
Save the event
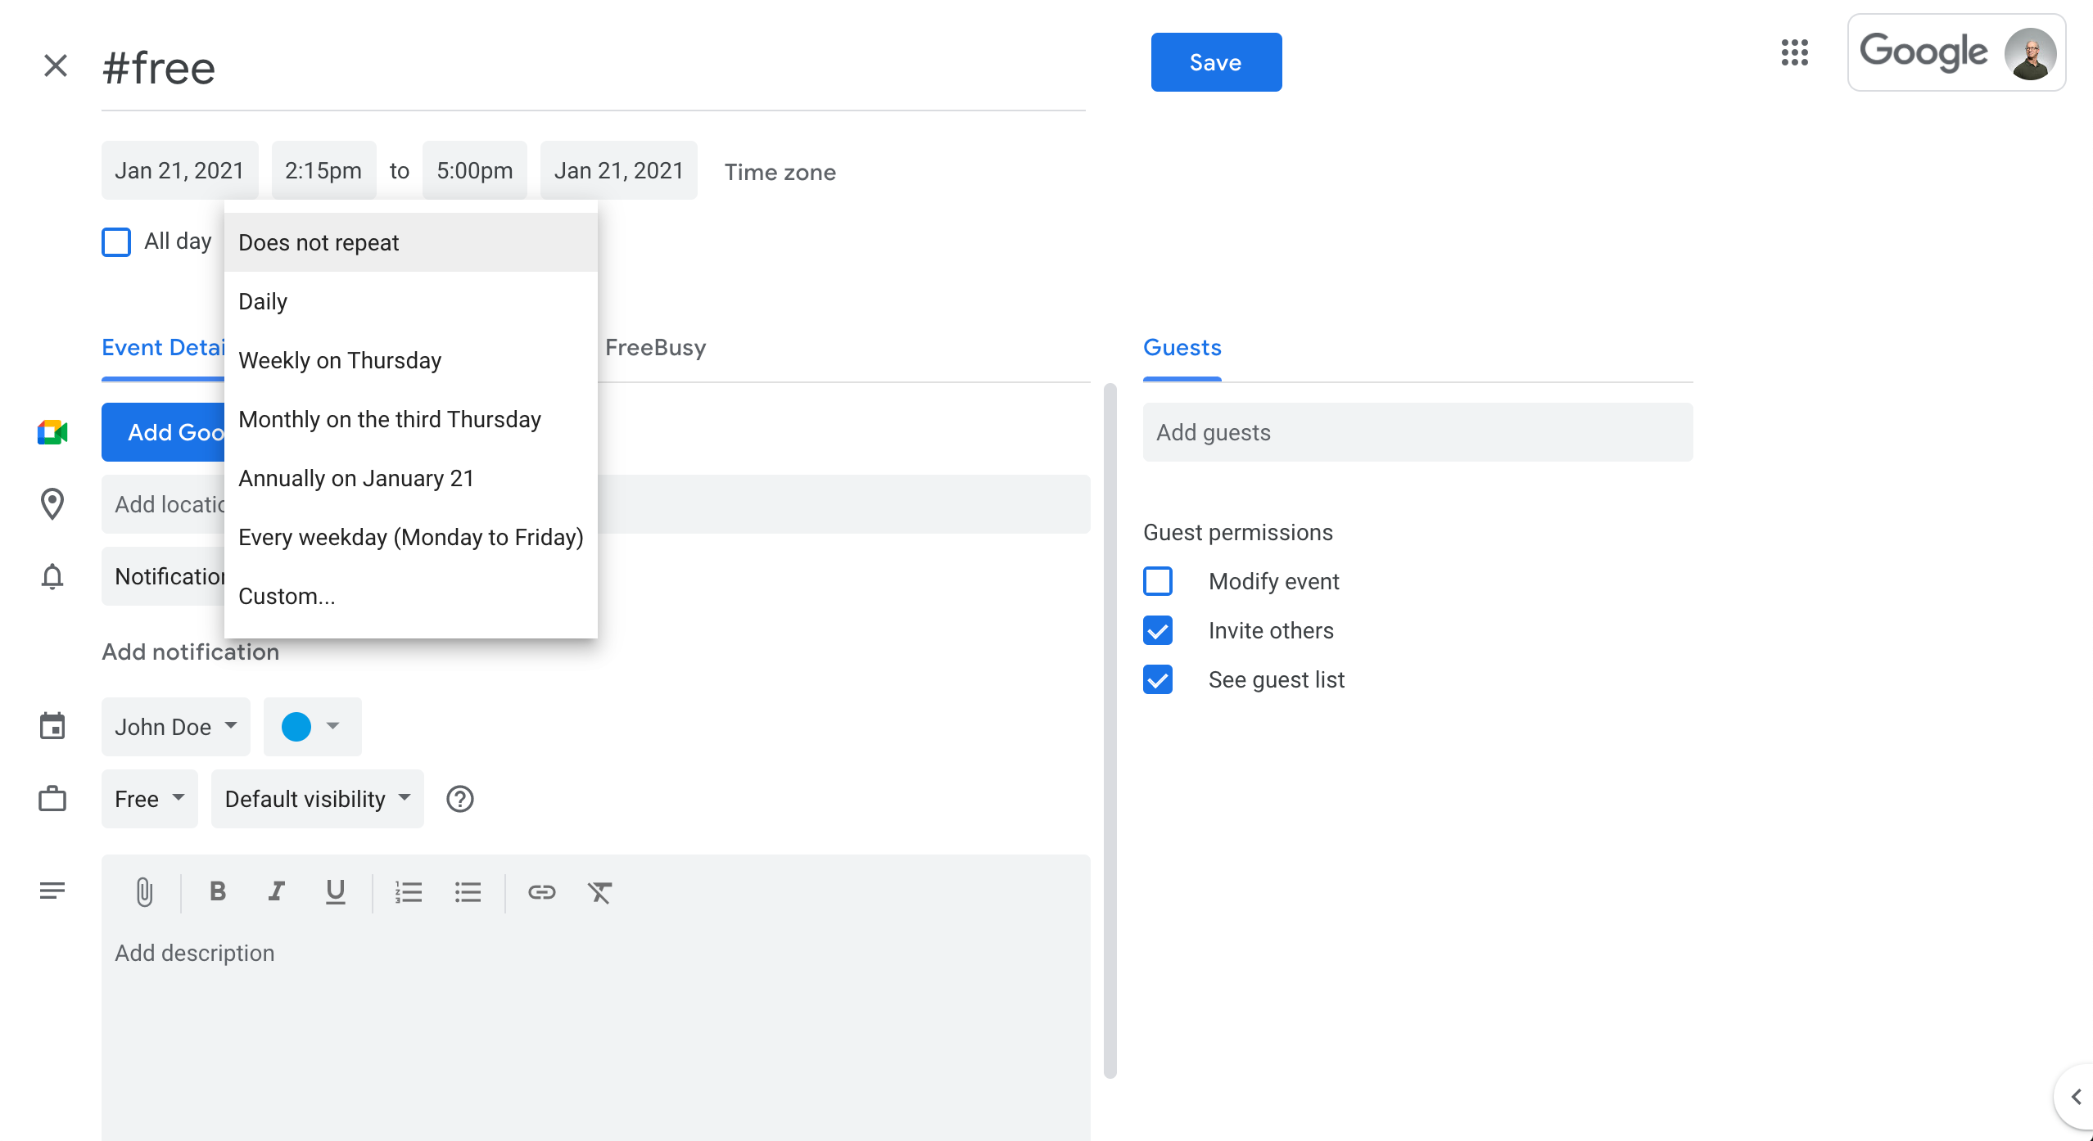coord(1215,62)
